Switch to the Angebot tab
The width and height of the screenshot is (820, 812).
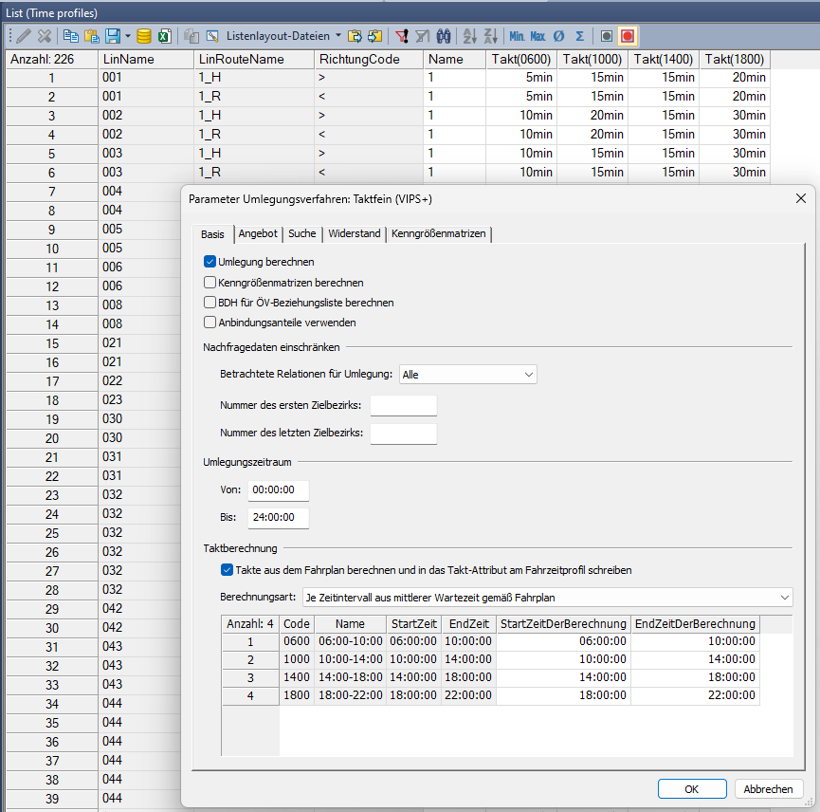click(x=258, y=233)
